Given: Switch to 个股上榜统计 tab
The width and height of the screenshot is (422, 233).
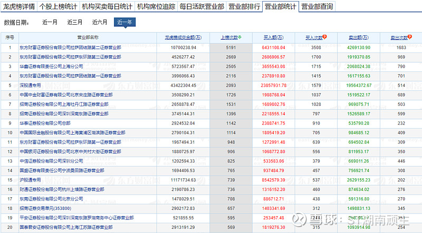Looking at the screenshot, I should 58,6.
